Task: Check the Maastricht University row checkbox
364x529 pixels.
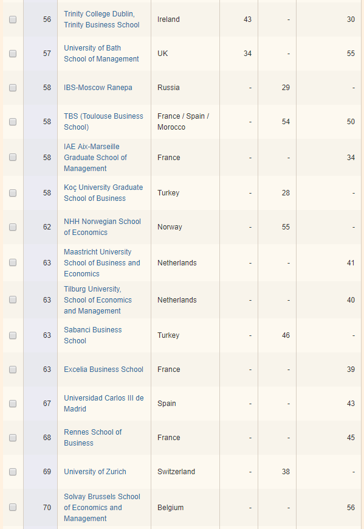Action: [13, 262]
